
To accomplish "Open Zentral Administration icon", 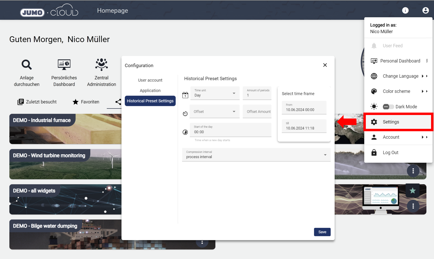I will 102,65.
